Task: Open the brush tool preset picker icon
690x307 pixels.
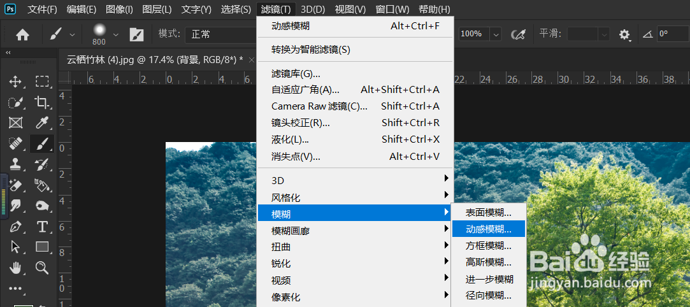Action: pyautogui.click(x=56, y=34)
